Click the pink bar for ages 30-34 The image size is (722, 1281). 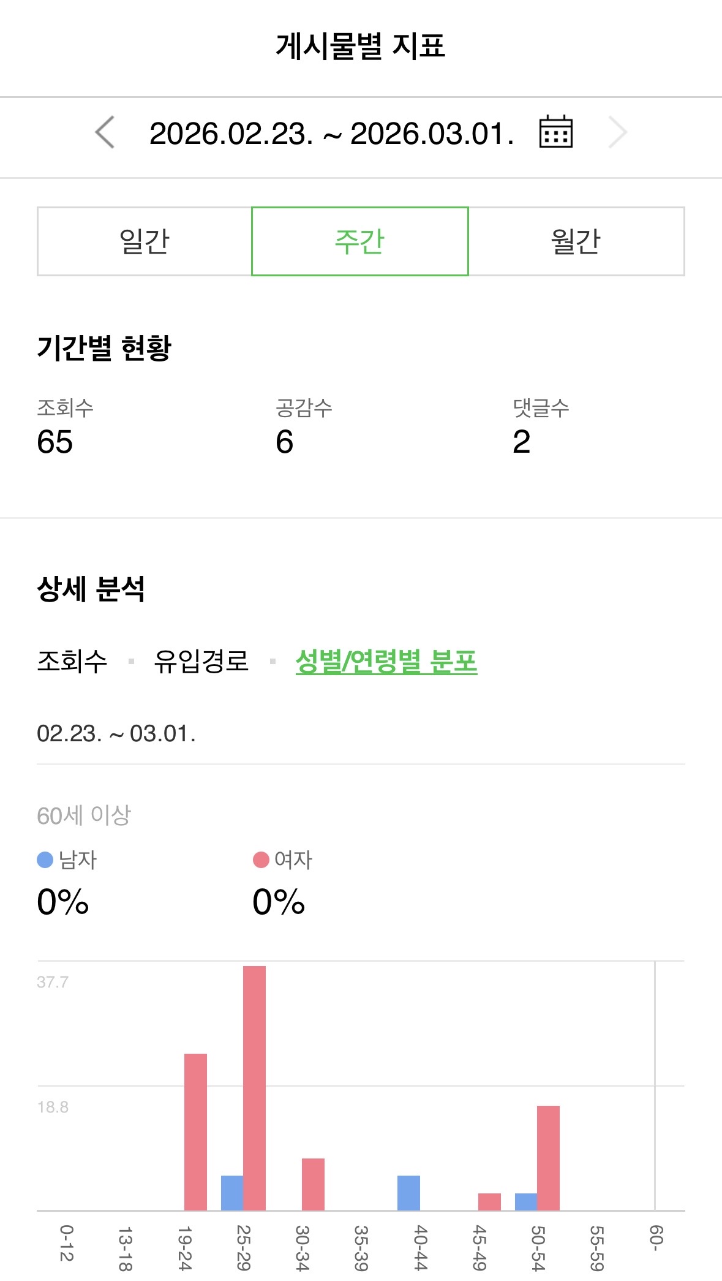pyautogui.click(x=313, y=1184)
